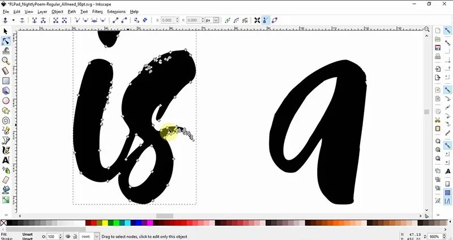Open the insert nodes dropdown arrow

[13, 20]
